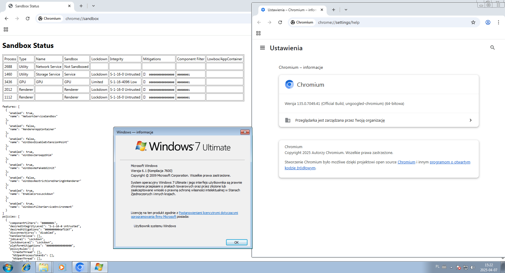505x273 pixels.
Task: Expand the managed-by-organization row chevron
Action: pyautogui.click(x=471, y=120)
